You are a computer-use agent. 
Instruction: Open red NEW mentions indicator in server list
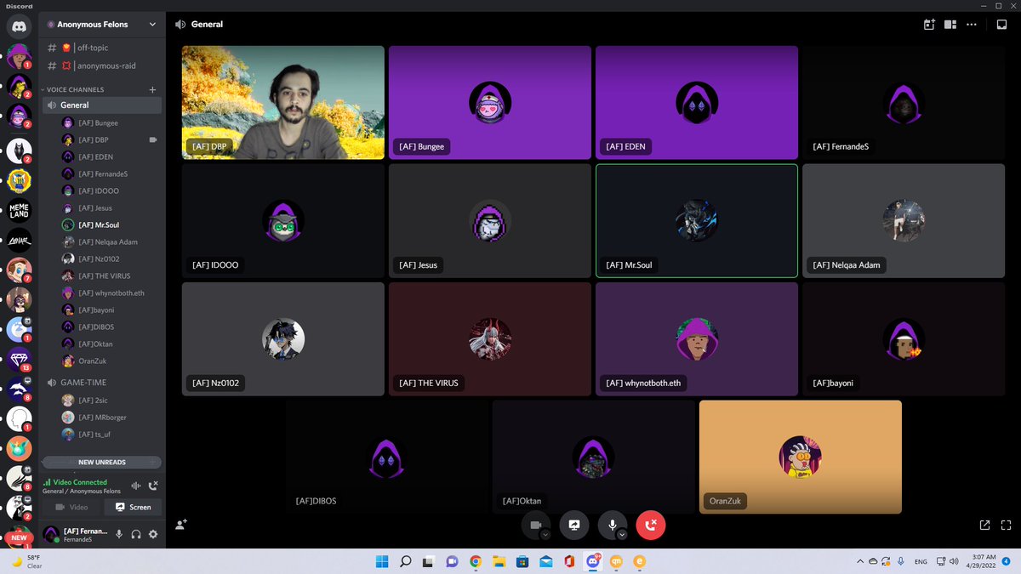(x=19, y=537)
